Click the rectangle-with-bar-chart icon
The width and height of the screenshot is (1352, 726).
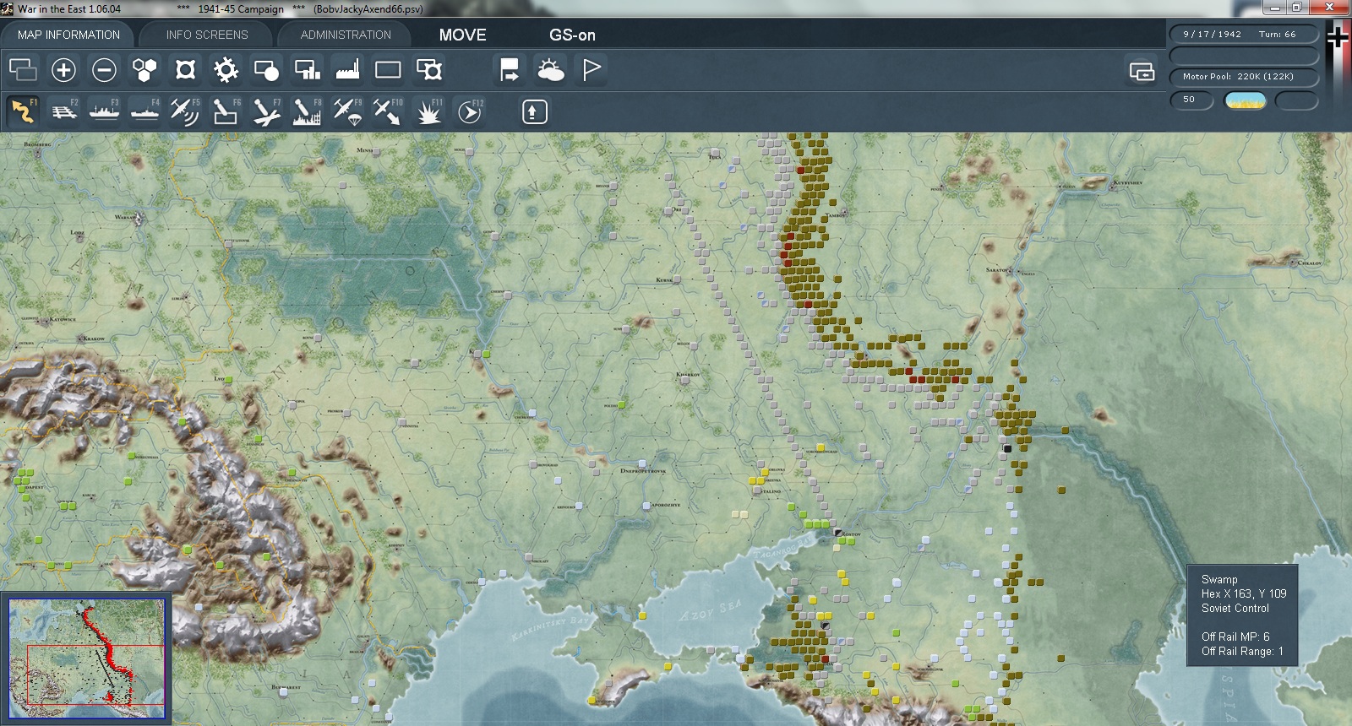tap(307, 69)
